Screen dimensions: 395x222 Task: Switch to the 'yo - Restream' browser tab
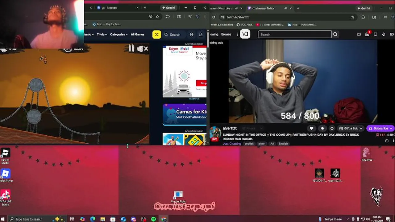pos(118,8)
